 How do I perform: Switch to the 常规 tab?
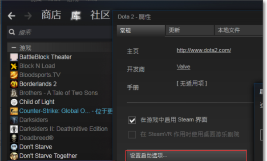141,31
